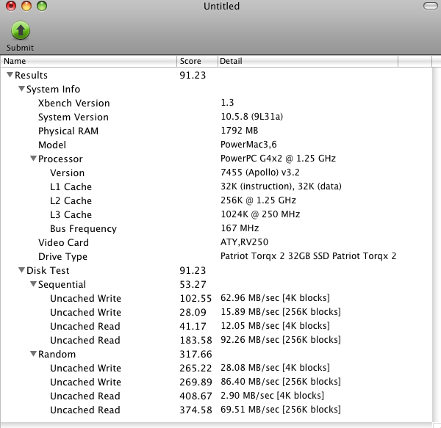
Task: Click score 269.89 in Random section
Action: pos(196,382)
